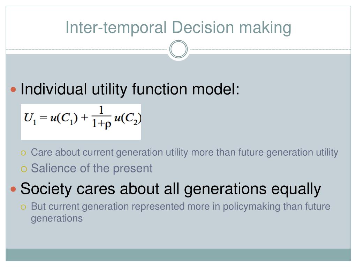Click the slide title Inter-temporal Decision making

click(x=178, y=28)
